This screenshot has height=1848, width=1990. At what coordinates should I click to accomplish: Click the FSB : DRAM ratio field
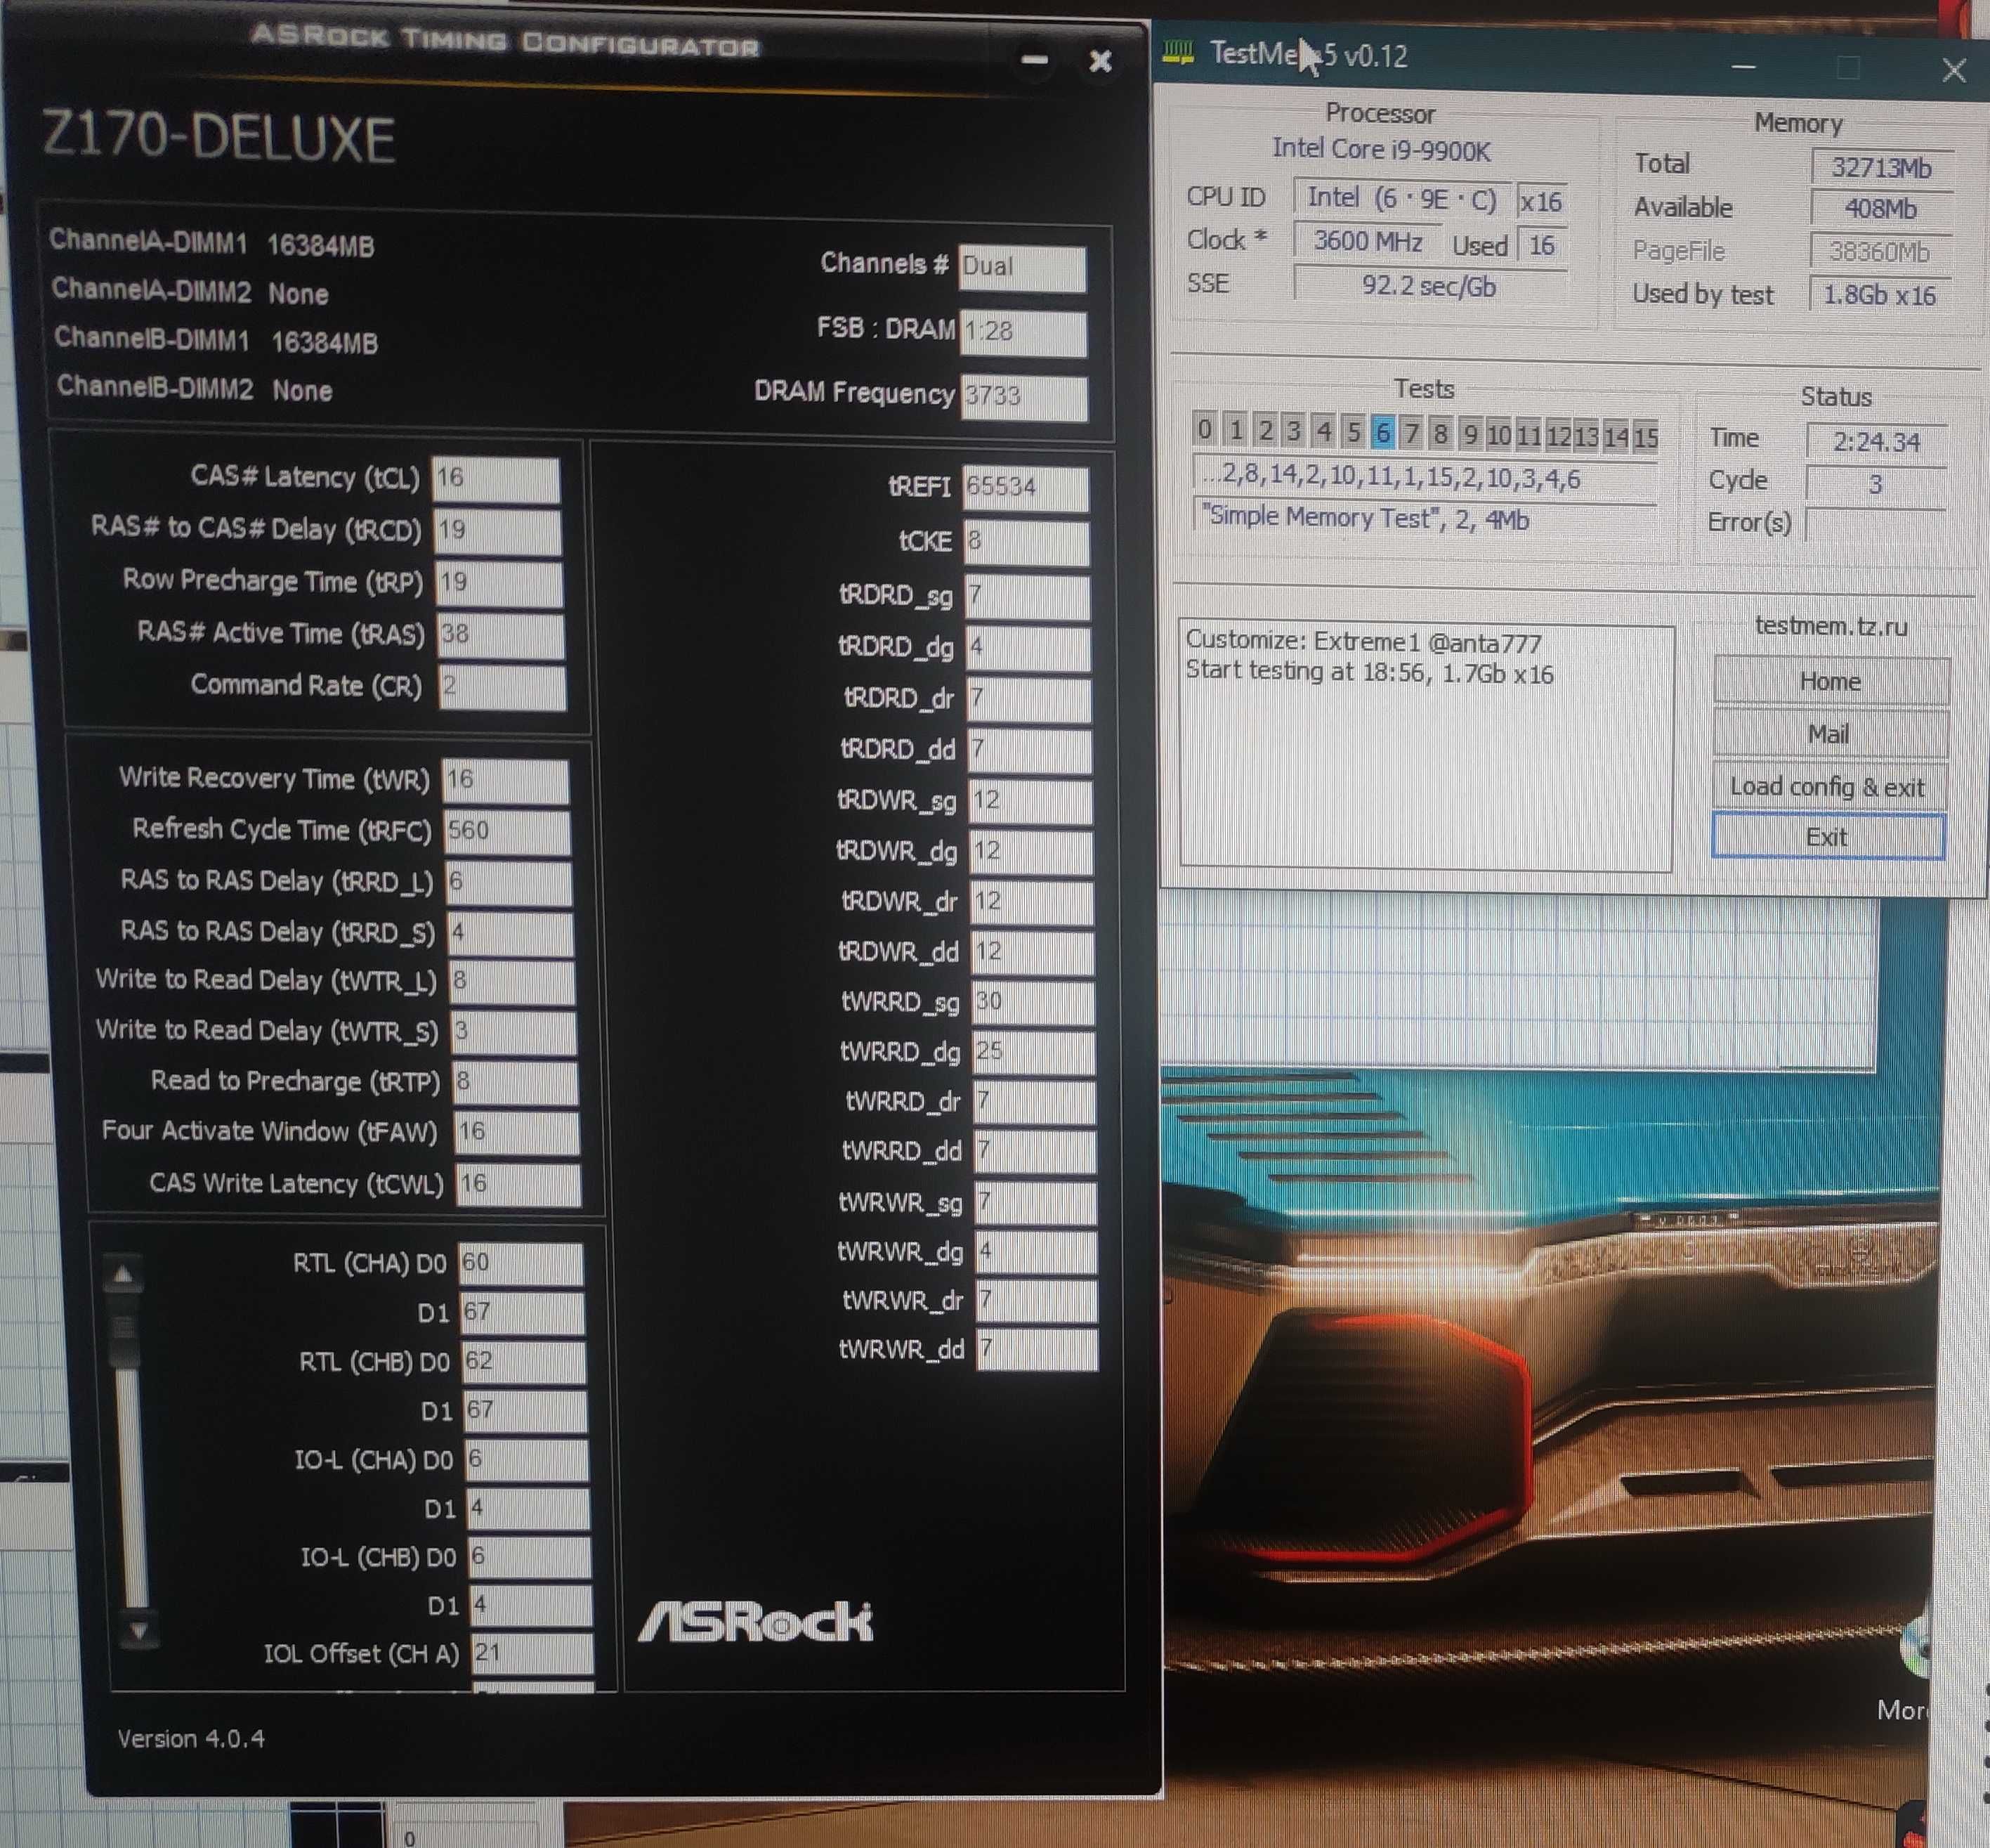pyautogui.click(x=1024, y=334)
